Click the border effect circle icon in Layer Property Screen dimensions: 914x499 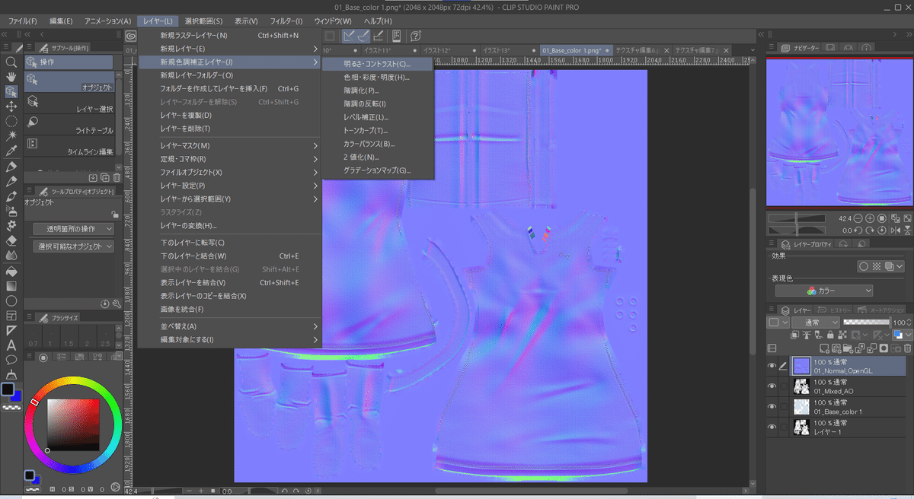tap(864, 266)
